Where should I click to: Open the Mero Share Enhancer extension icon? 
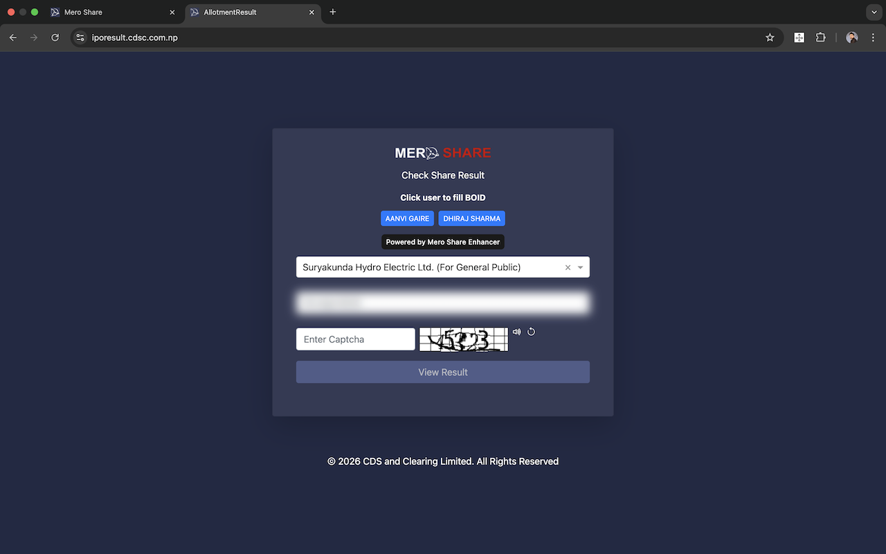(x=799, y=37)
